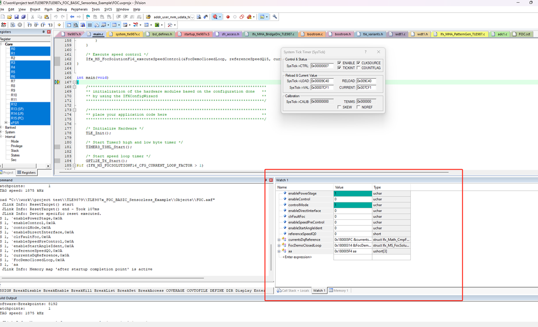
Task: Check the SKEW calibration checkbox
Action: point(339,107)
